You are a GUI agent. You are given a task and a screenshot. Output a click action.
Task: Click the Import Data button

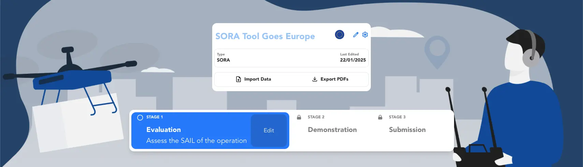[253, 79]
